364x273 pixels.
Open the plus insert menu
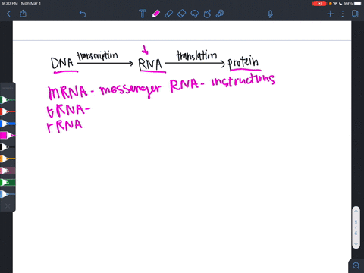coord(330,14)
